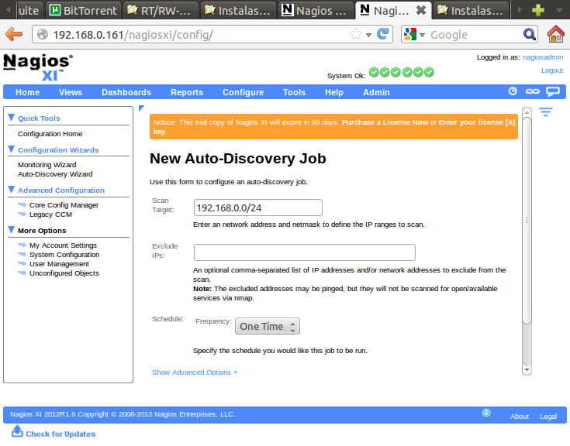Screen dimensions: 570x446
Task: Open the Reports menu
Action: point(187,92)
